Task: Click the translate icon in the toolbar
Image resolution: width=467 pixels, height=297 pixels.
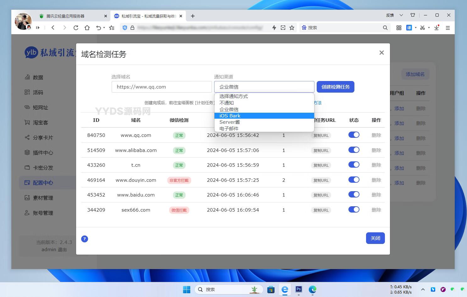Action: coord(409,28)
